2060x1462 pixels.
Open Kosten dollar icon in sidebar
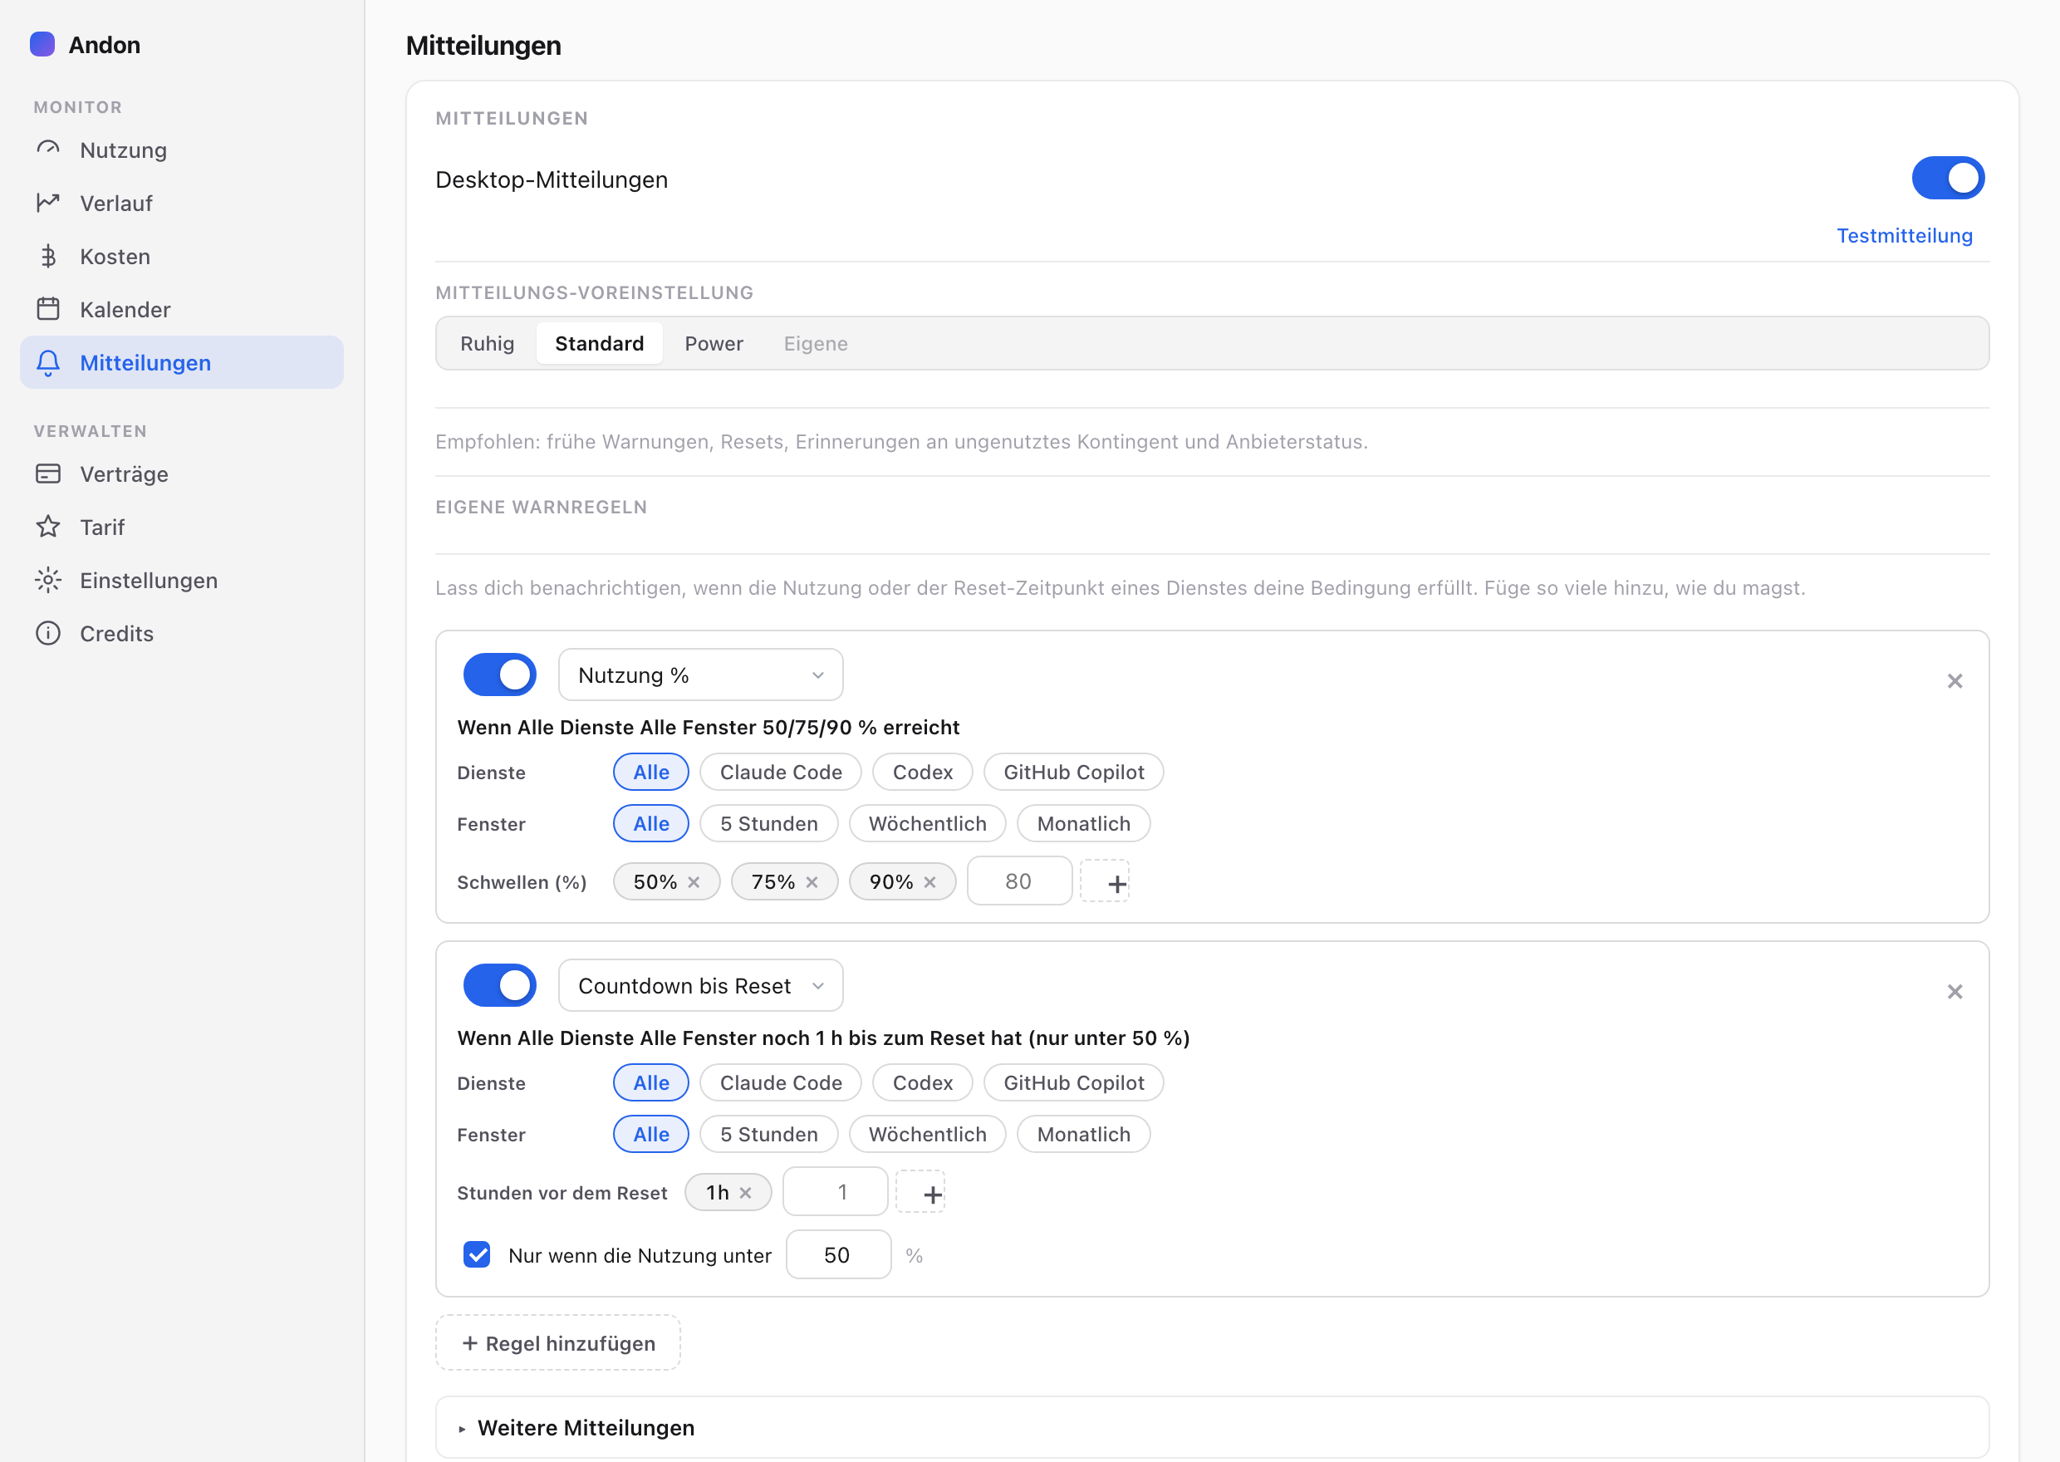(47, 256)
